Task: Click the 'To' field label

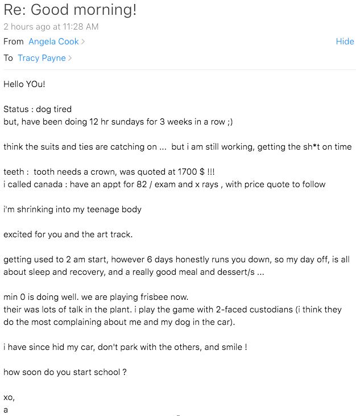Action: click(8, 58)
